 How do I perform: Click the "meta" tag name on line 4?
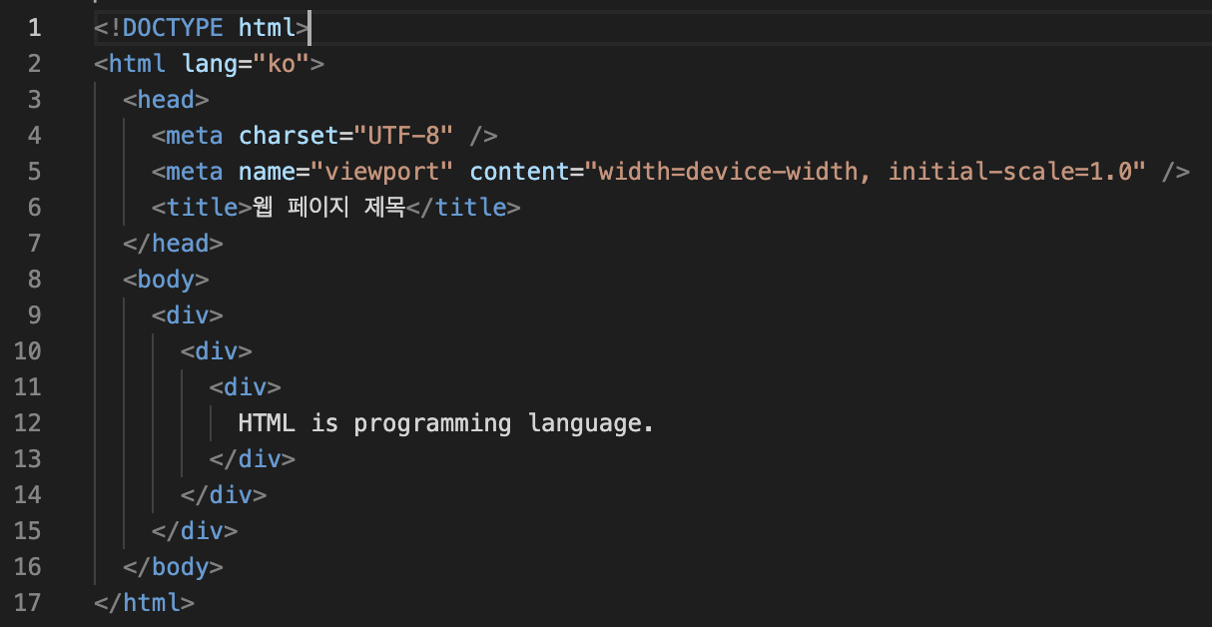195,136
